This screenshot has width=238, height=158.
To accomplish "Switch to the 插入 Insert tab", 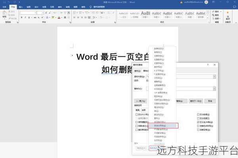I will tap(21, 7).
